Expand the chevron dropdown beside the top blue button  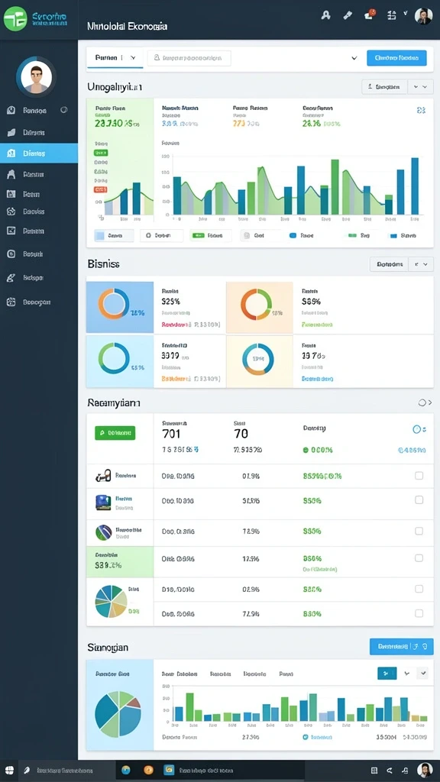354,58
